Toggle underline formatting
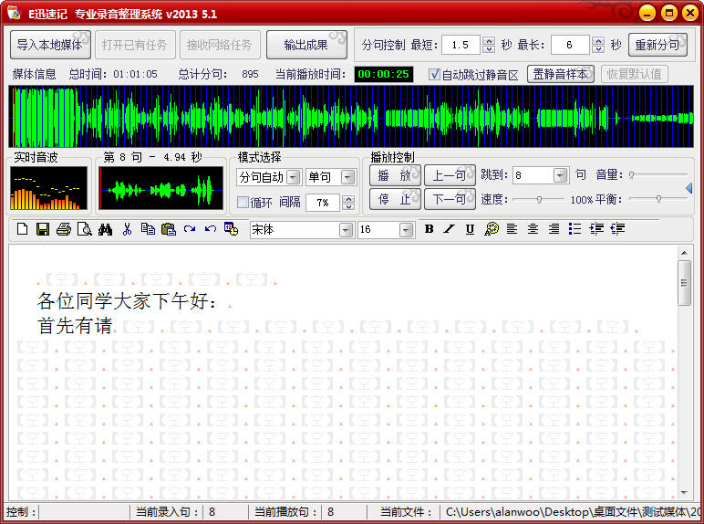The height and width of the screenshot is (524, 704). [470, 229]
